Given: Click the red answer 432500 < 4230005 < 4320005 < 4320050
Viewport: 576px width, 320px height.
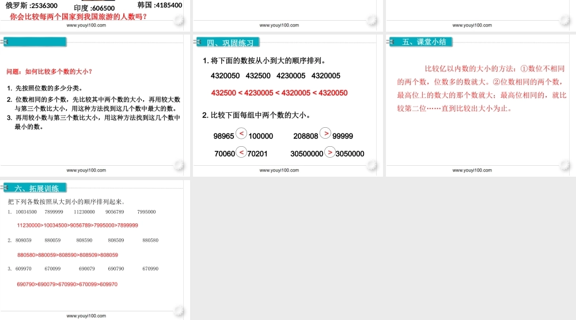Looking at the screenshot, I should pyautogui.click(x=279, y=93).
